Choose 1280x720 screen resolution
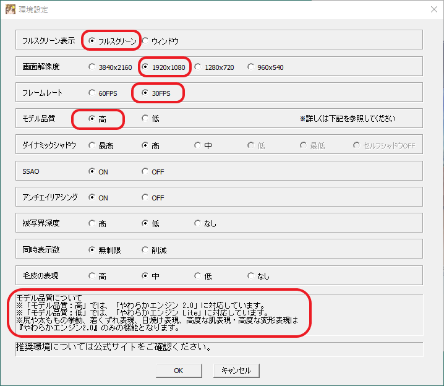This screenshot has height=386, width=444. click(x=198, y=67)
